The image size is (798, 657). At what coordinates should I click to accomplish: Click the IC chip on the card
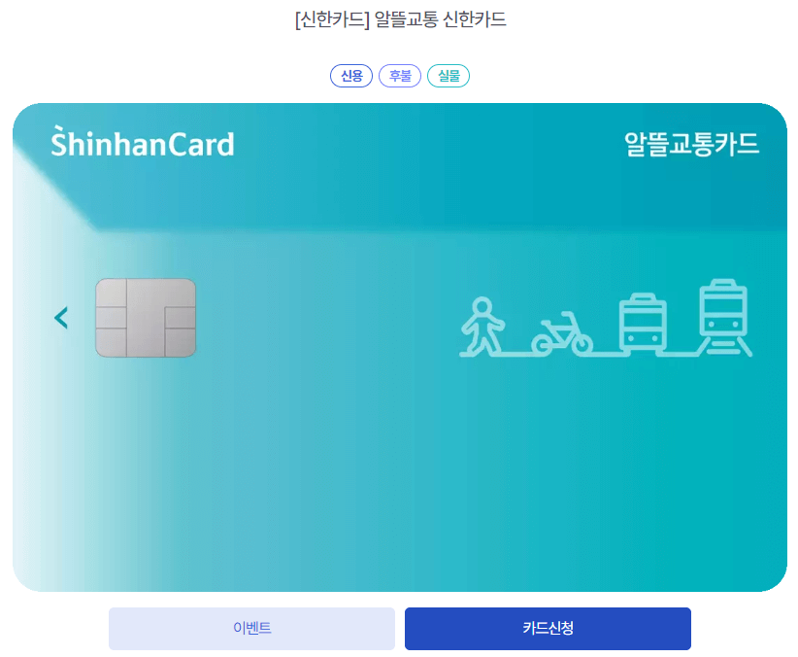[146, 318]
